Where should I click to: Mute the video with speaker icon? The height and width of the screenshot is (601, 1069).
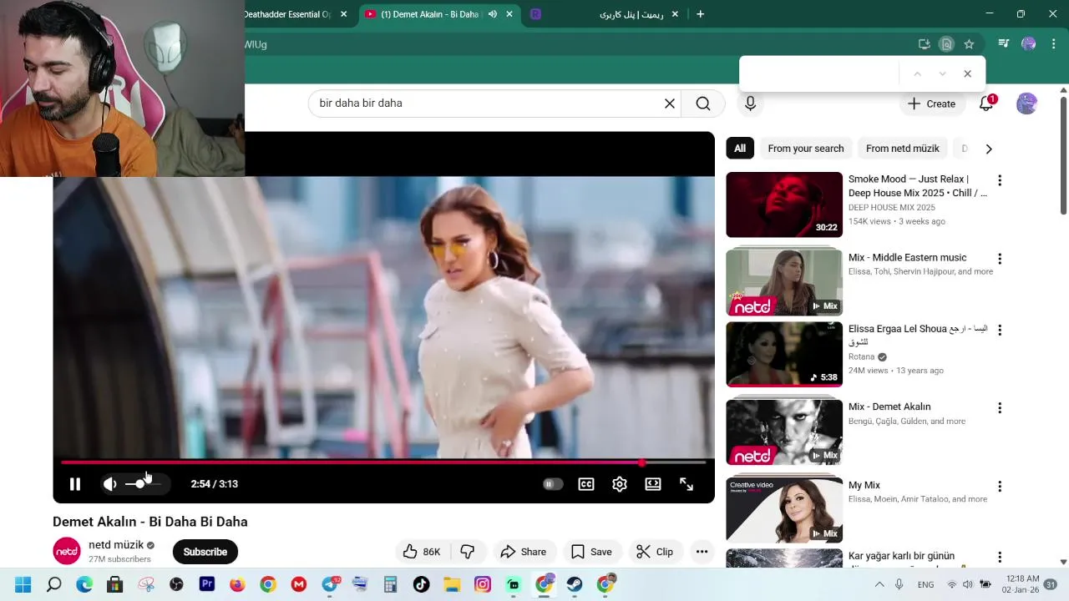[110, 484]
